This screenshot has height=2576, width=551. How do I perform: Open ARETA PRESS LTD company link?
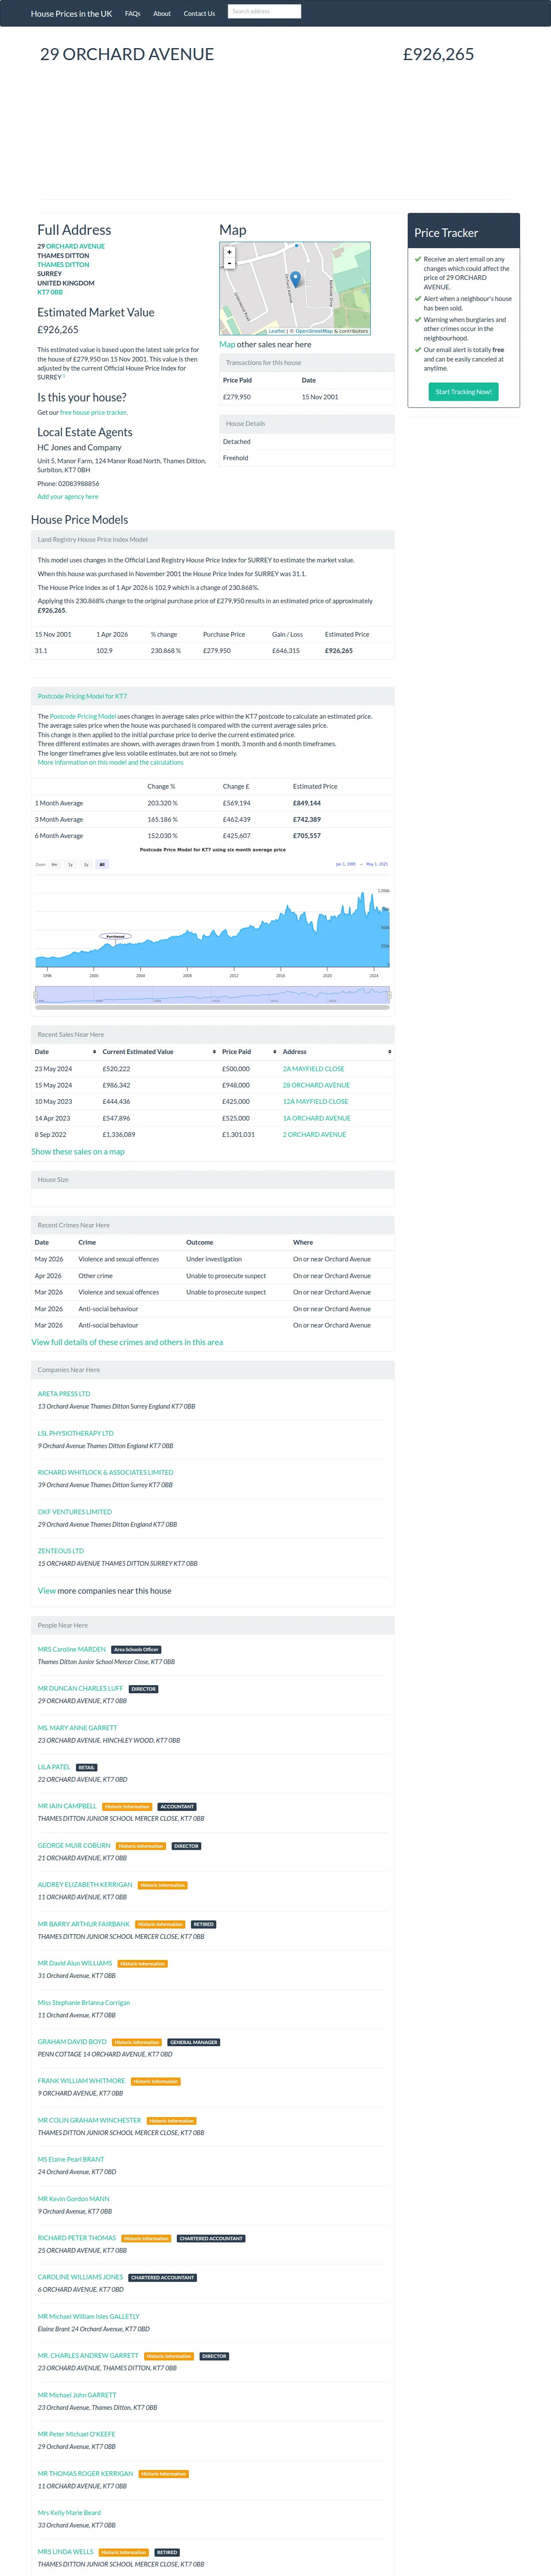tap(64, 1393)
